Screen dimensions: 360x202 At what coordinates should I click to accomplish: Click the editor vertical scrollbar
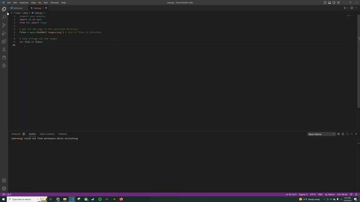click(359, 62)
